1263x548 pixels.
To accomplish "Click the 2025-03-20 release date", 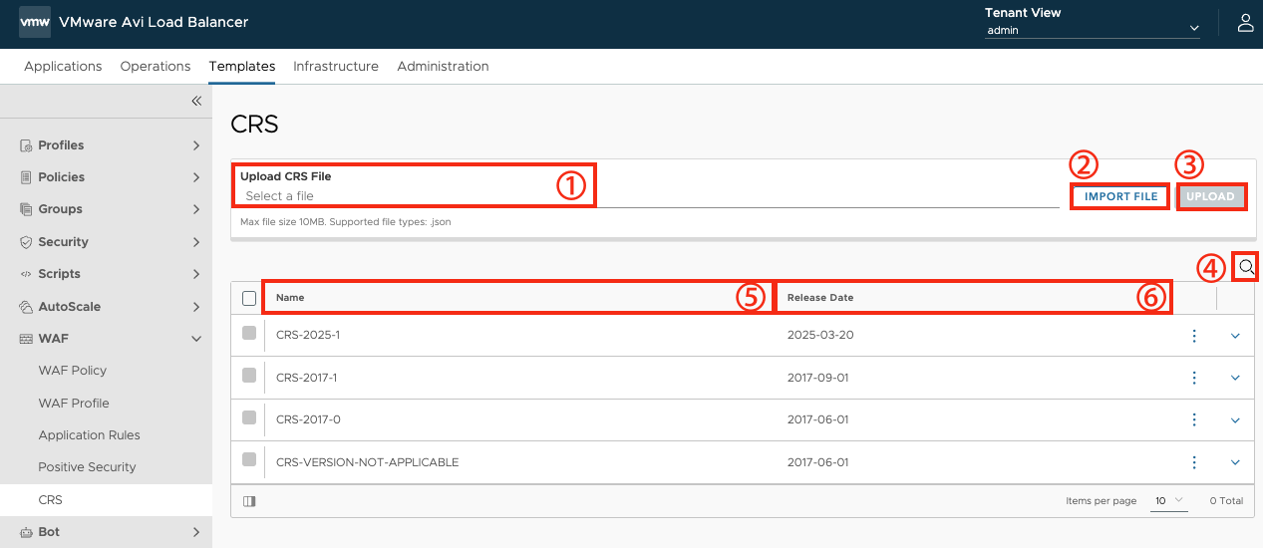I will click(x=820, y=336).
